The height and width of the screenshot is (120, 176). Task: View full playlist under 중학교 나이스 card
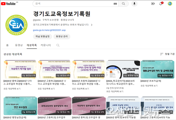[12, 89]
